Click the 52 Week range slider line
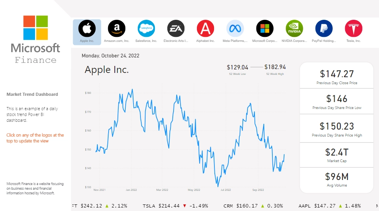This screenshot has height=211, width=379. 256,67
